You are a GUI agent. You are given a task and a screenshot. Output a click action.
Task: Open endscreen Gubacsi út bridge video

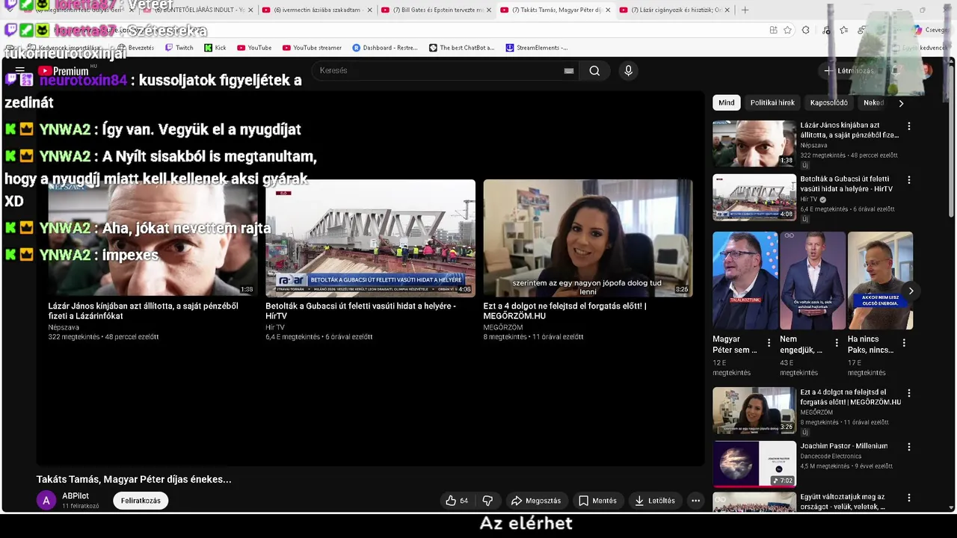pyautogui.click(x=370, y=238)
